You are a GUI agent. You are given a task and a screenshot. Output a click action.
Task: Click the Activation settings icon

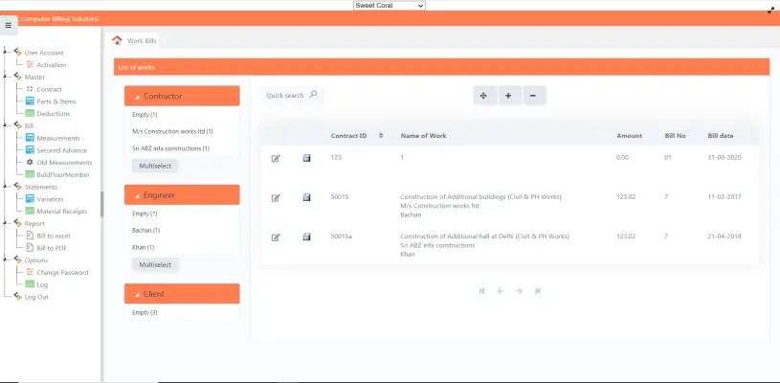pyautogui.click(x=30, y=65)
